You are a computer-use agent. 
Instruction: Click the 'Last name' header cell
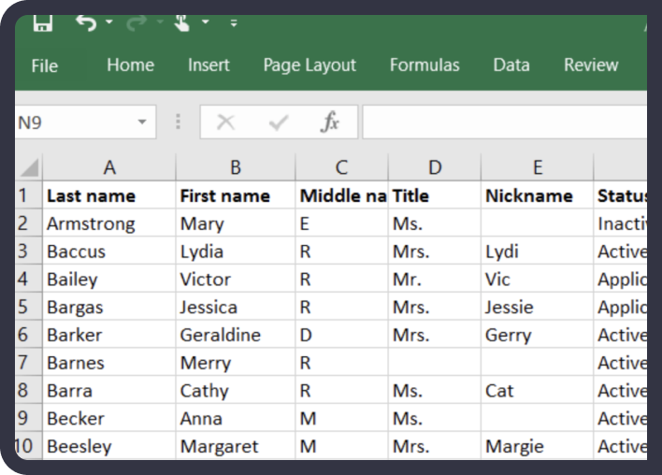pyautogui.click(x=109, y=195)
